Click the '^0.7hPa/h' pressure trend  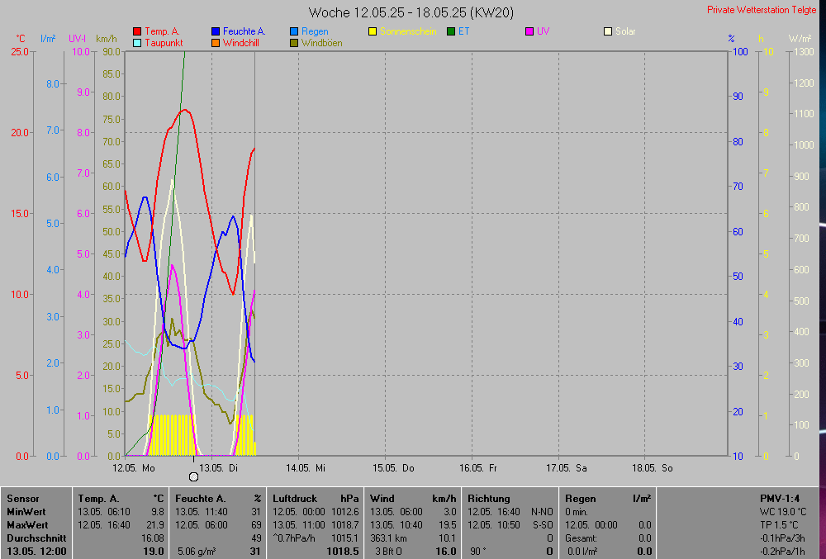294,538
